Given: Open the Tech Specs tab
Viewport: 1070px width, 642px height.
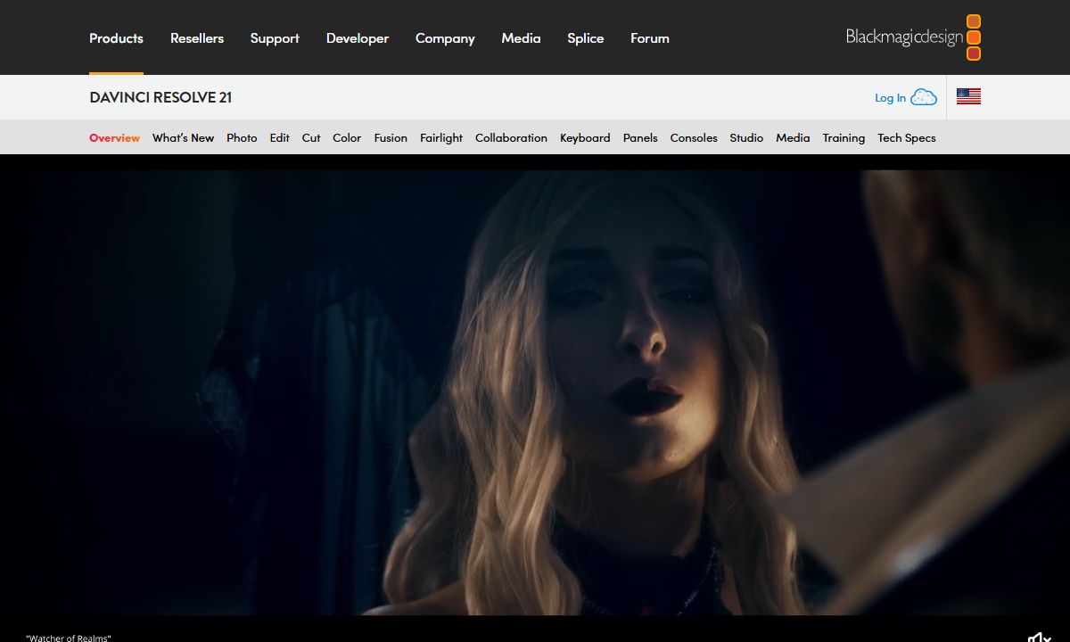Looking at the screenshot, I should pos(907,137).
